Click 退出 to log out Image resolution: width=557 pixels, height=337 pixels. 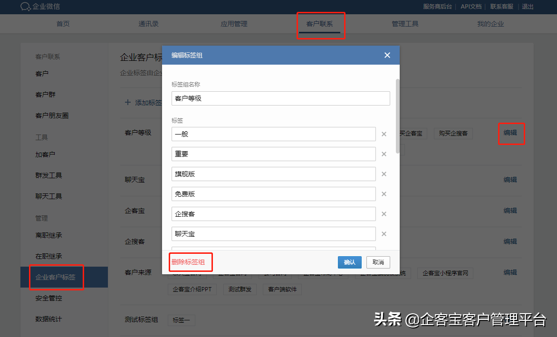pyautogui.click(x=528, y=6)
